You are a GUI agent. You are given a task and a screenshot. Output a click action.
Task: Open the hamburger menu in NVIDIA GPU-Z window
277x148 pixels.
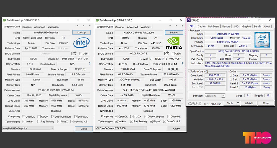coord(182,26)
